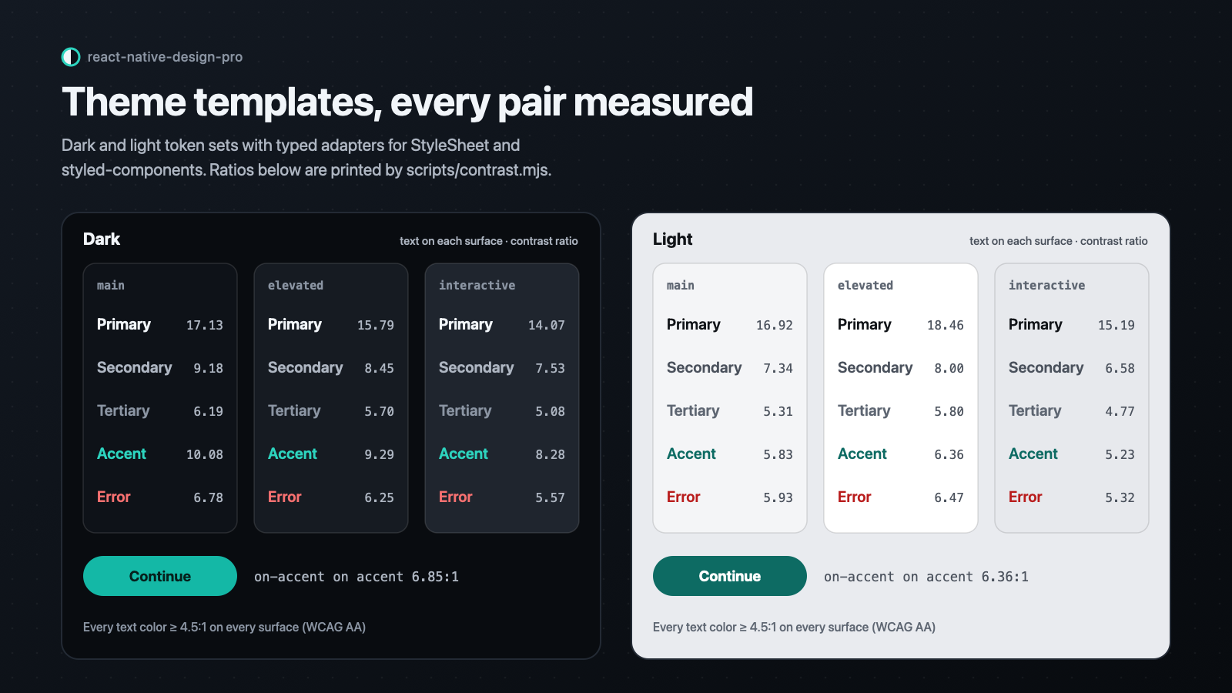Click the 4.77 Tertiary ratio value
This screenshot has width=1232, height=693.
[x=1120, y=411]
